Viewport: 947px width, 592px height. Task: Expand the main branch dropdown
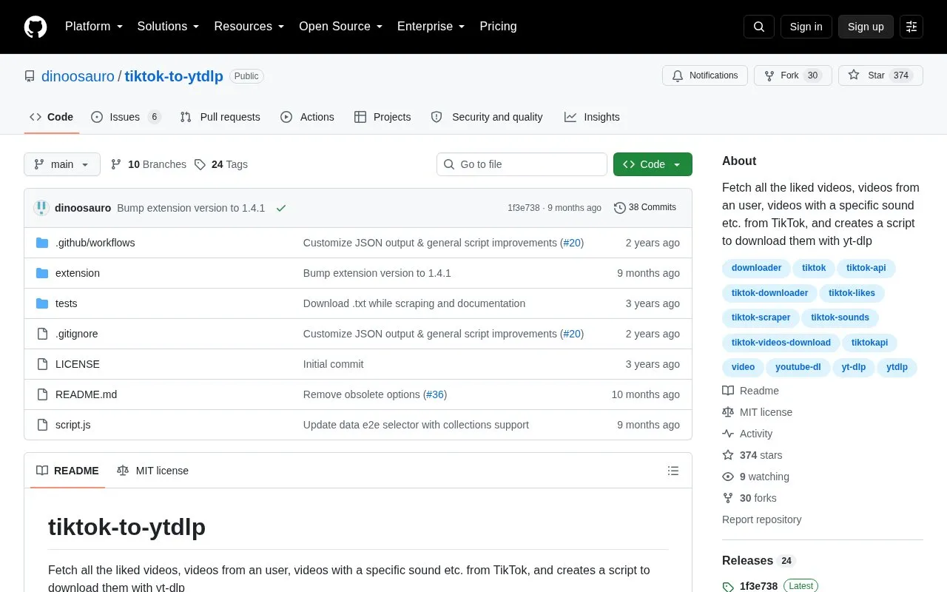pos(62,164)
